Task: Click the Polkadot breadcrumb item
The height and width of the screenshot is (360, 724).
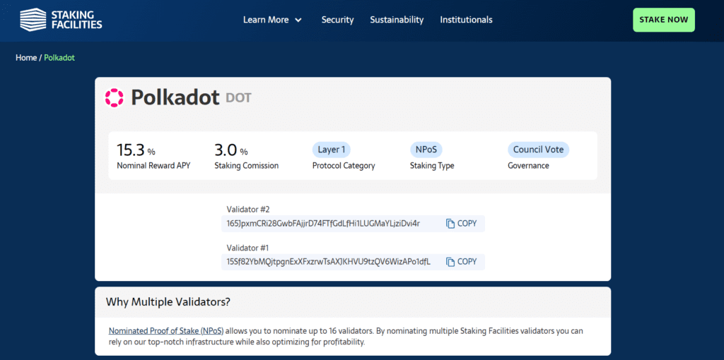Action: click(x=59, y=58)
